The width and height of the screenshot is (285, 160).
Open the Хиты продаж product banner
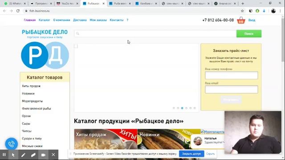click(106, 139)
